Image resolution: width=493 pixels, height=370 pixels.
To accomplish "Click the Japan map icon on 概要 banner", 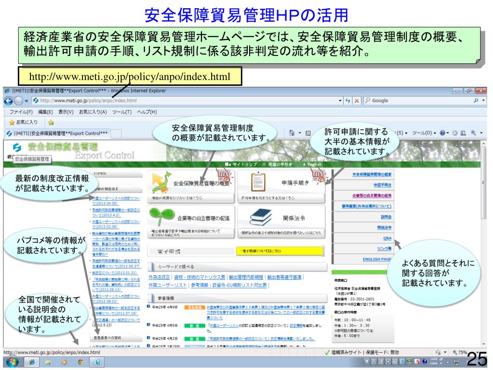I will click(161, 182).
